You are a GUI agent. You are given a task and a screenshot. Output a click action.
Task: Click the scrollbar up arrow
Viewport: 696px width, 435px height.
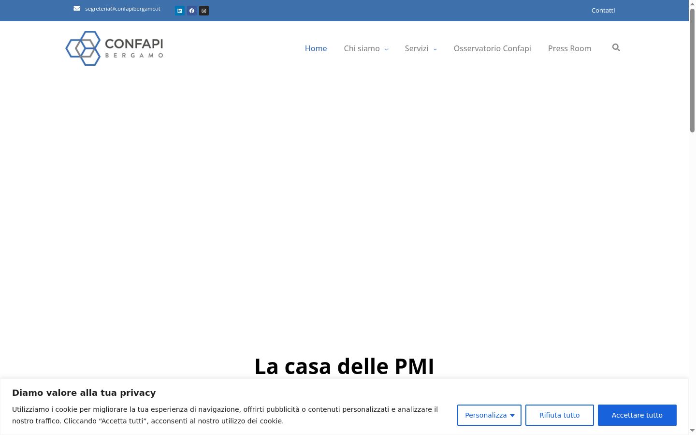pyautogui.click(x=692, y=3)
